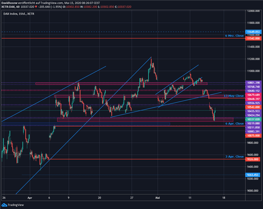Click the price tag 10424.294
Viewport: 263px width, 209px height.
253,115
